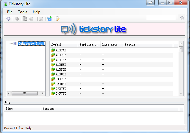Click the grayed download data toolbar icon
Screen dimensions: 190x133
(17, 19)
